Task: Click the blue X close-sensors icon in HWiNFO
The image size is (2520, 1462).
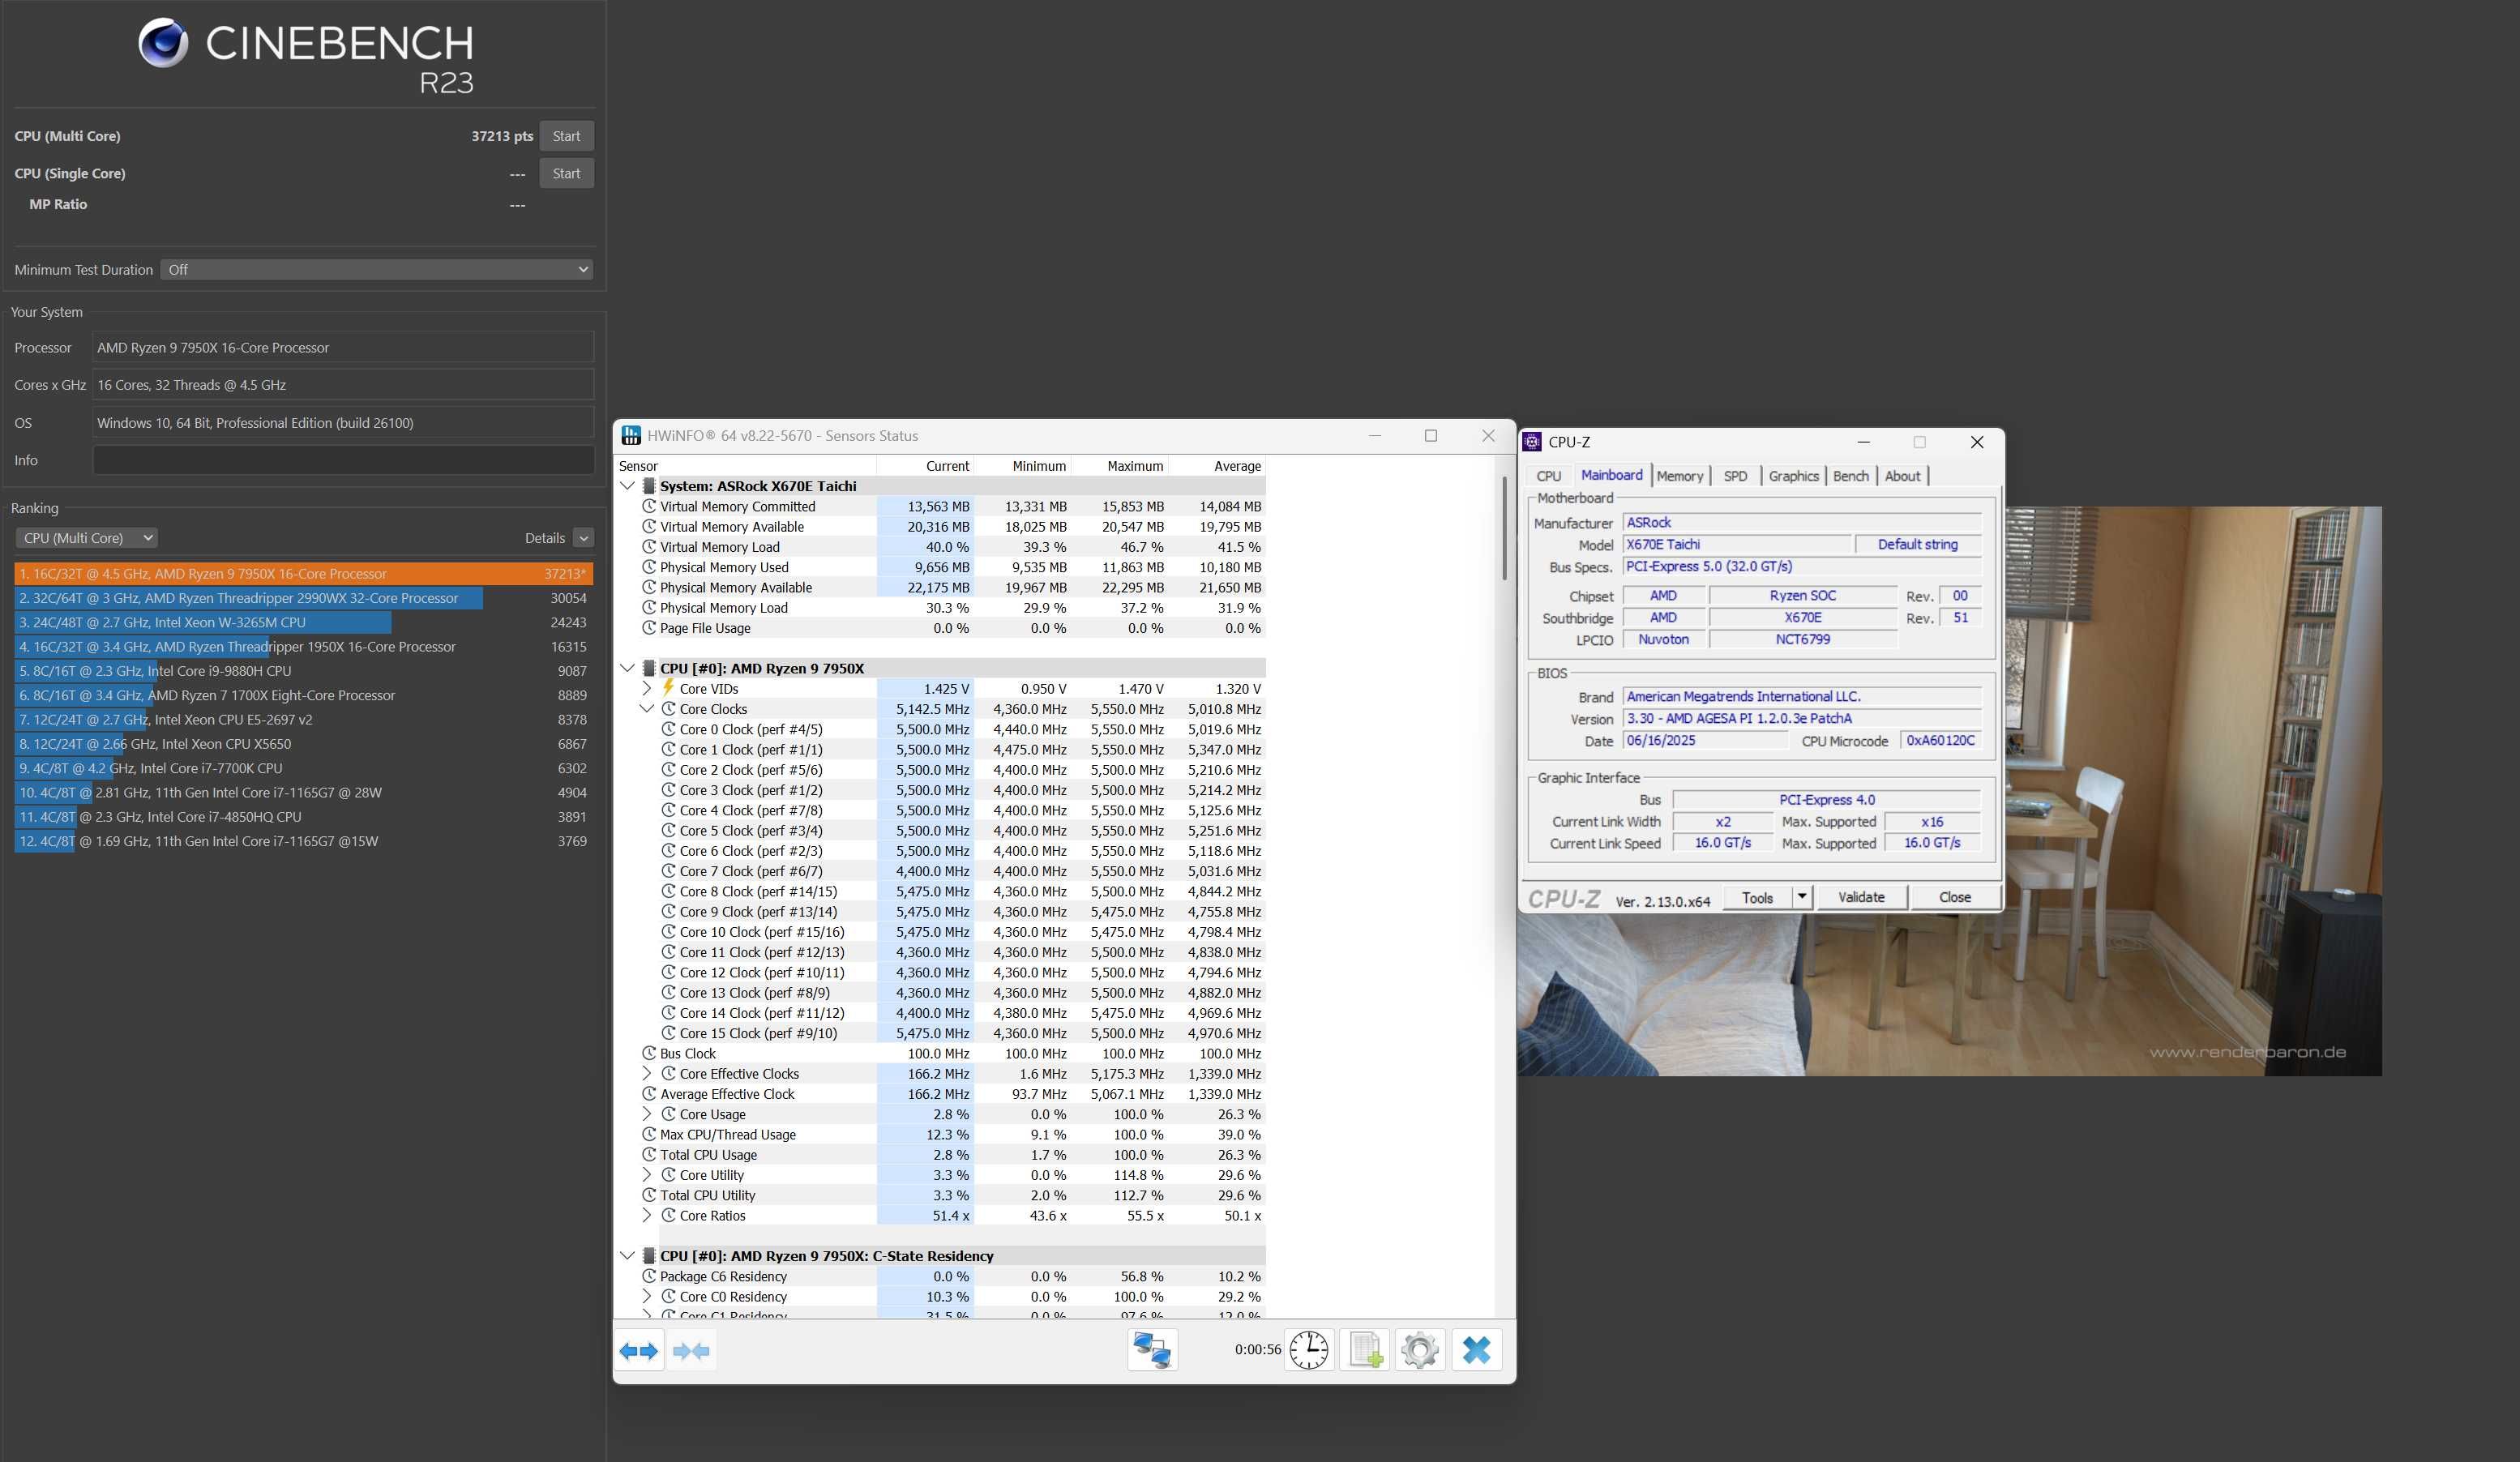Action: tap(1476, 1350)
